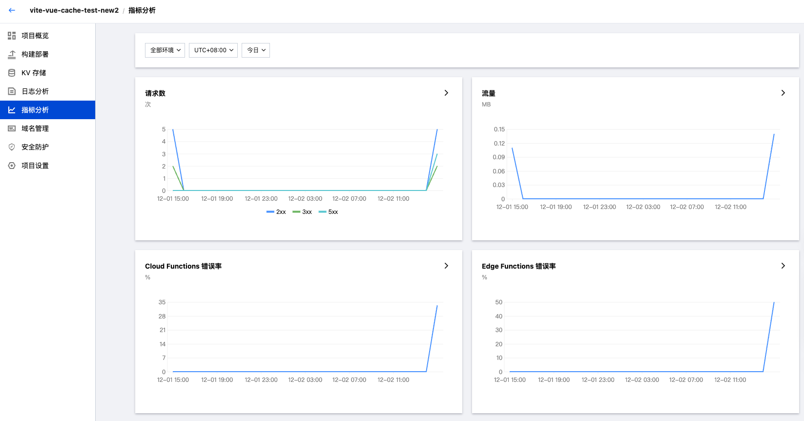Expand the 流量 chart details arrow
The width and height of the screenshot is (804, 421).
pos(783,93)
